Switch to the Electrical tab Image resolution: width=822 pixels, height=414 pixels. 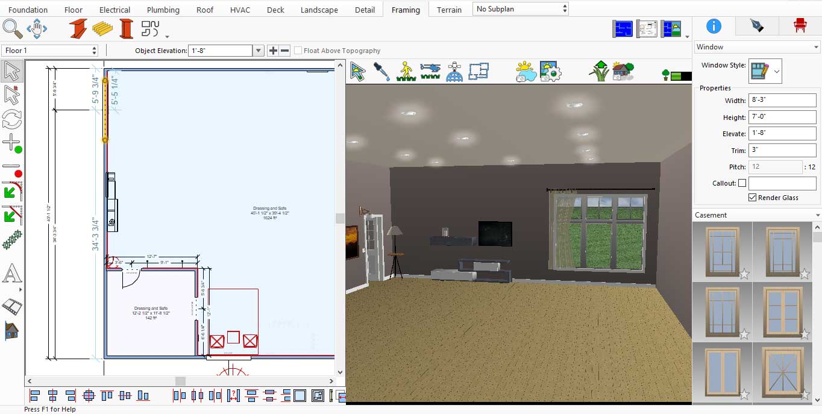[115, 10]
